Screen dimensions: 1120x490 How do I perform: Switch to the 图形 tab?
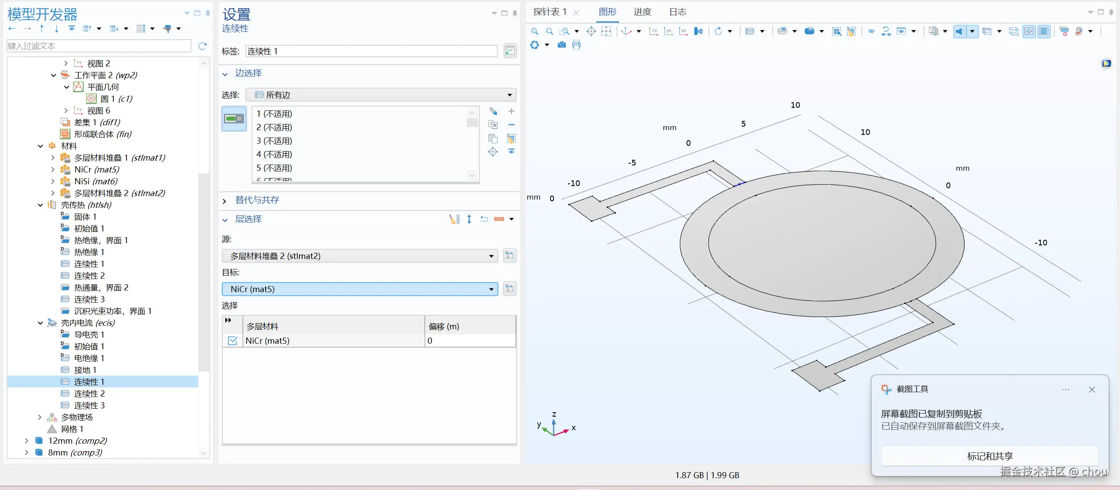coord(608,12)
